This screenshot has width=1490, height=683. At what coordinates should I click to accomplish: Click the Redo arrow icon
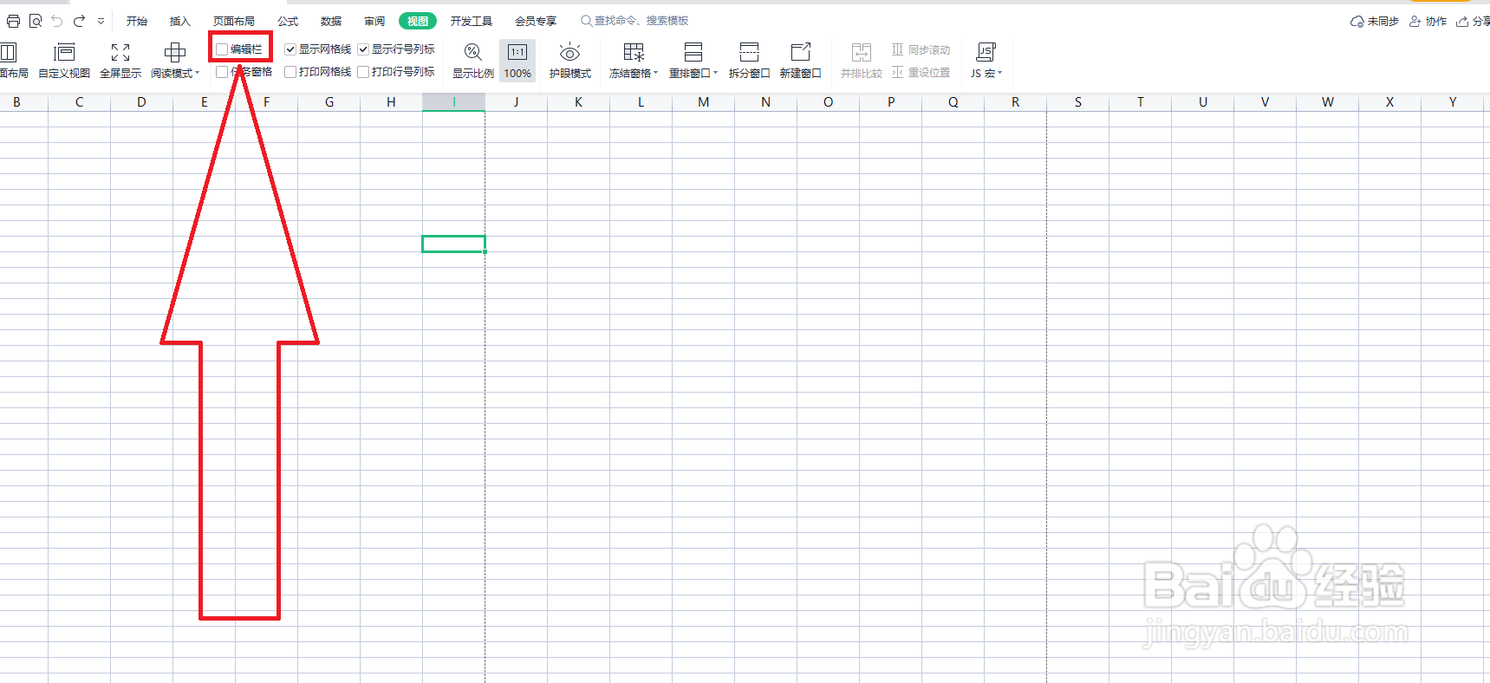point(80,21)
